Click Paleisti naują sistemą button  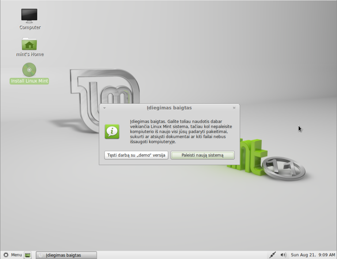(x=202, y=155)
